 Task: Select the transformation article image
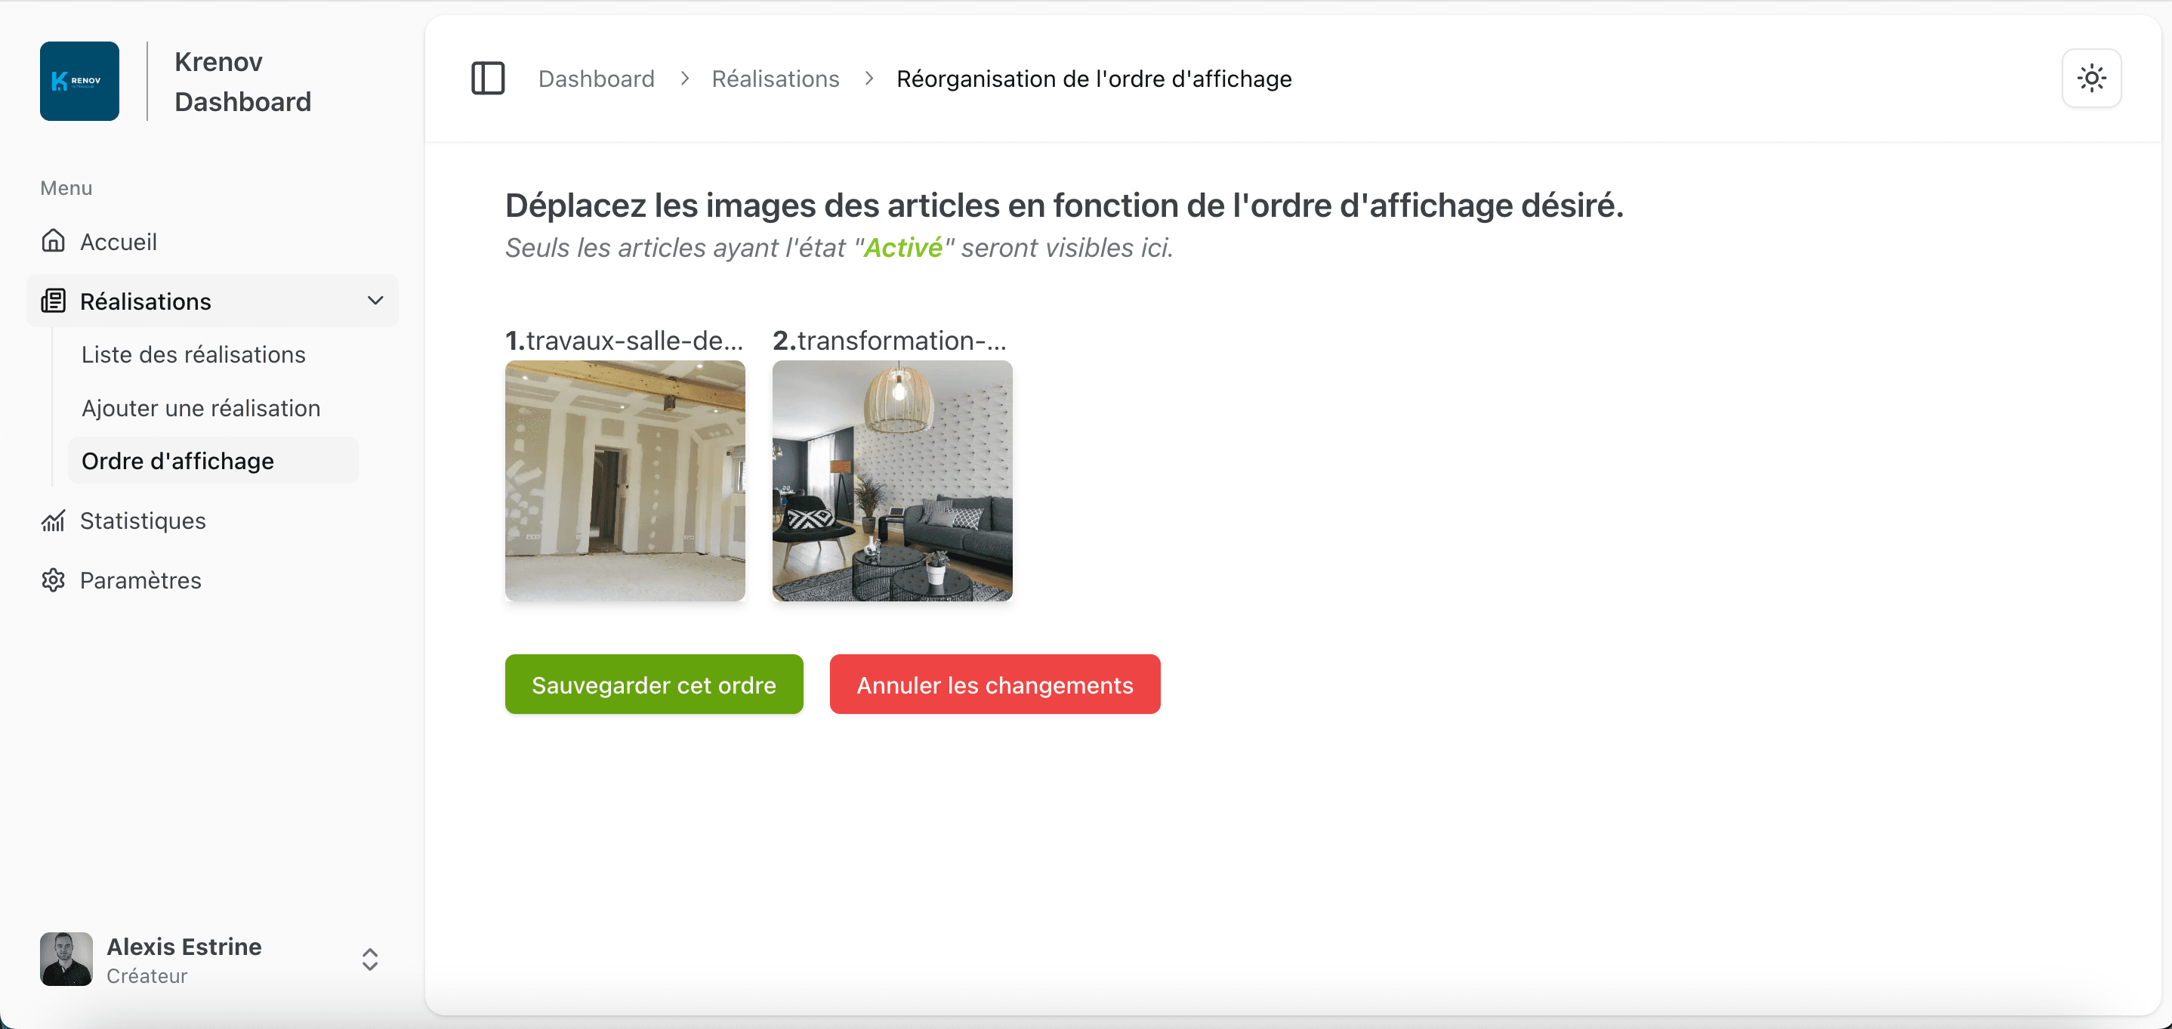coord(891,481)
